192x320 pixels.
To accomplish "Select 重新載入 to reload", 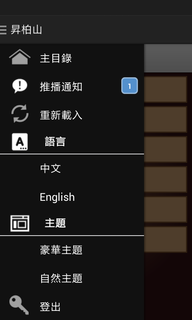I will [72, 115].
